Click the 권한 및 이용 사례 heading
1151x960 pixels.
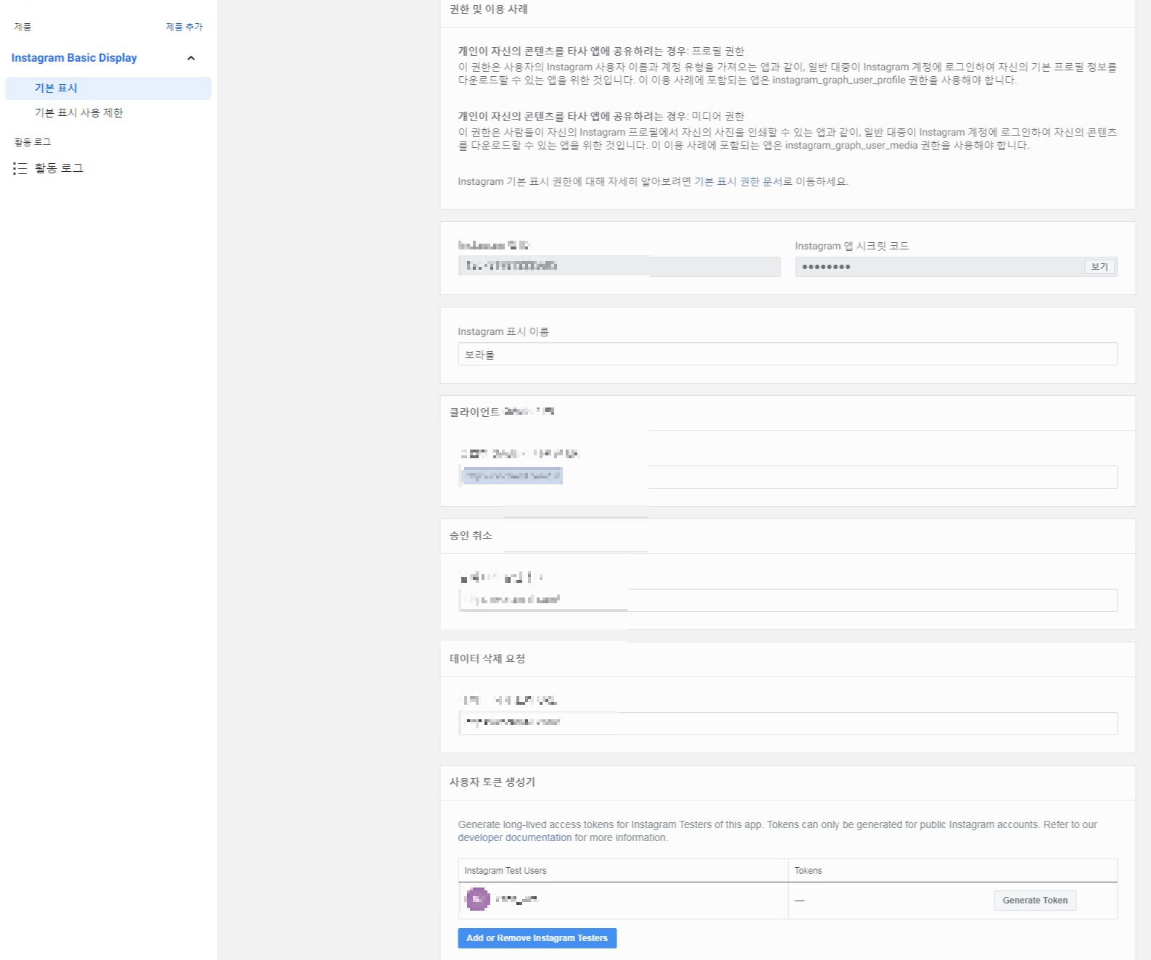[x=488, y=9]
